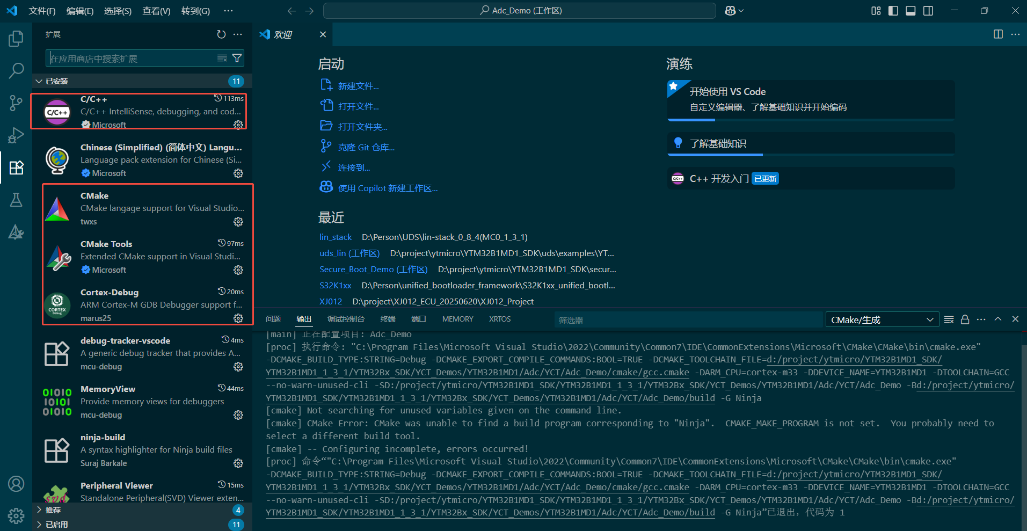
Task: Click 使用 Copilot 新建工作区 link
Action: [x=388, y=188]
